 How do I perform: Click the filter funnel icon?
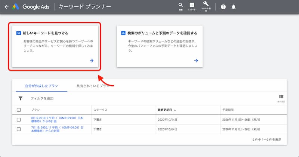coord(21,98)
